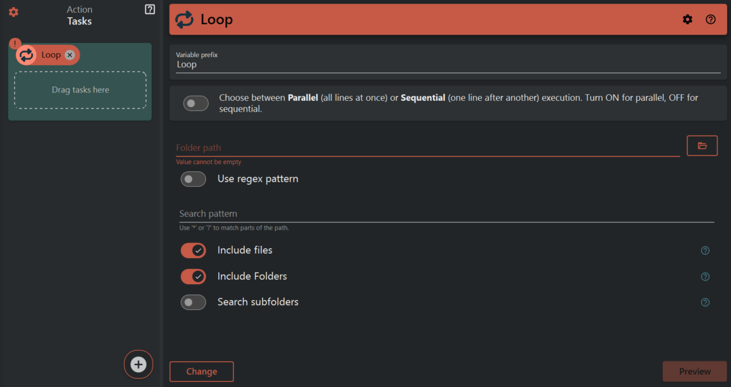Select the Loop icon on the sidebar task card
Screen dimensions: 731x387
coord(26,55)
